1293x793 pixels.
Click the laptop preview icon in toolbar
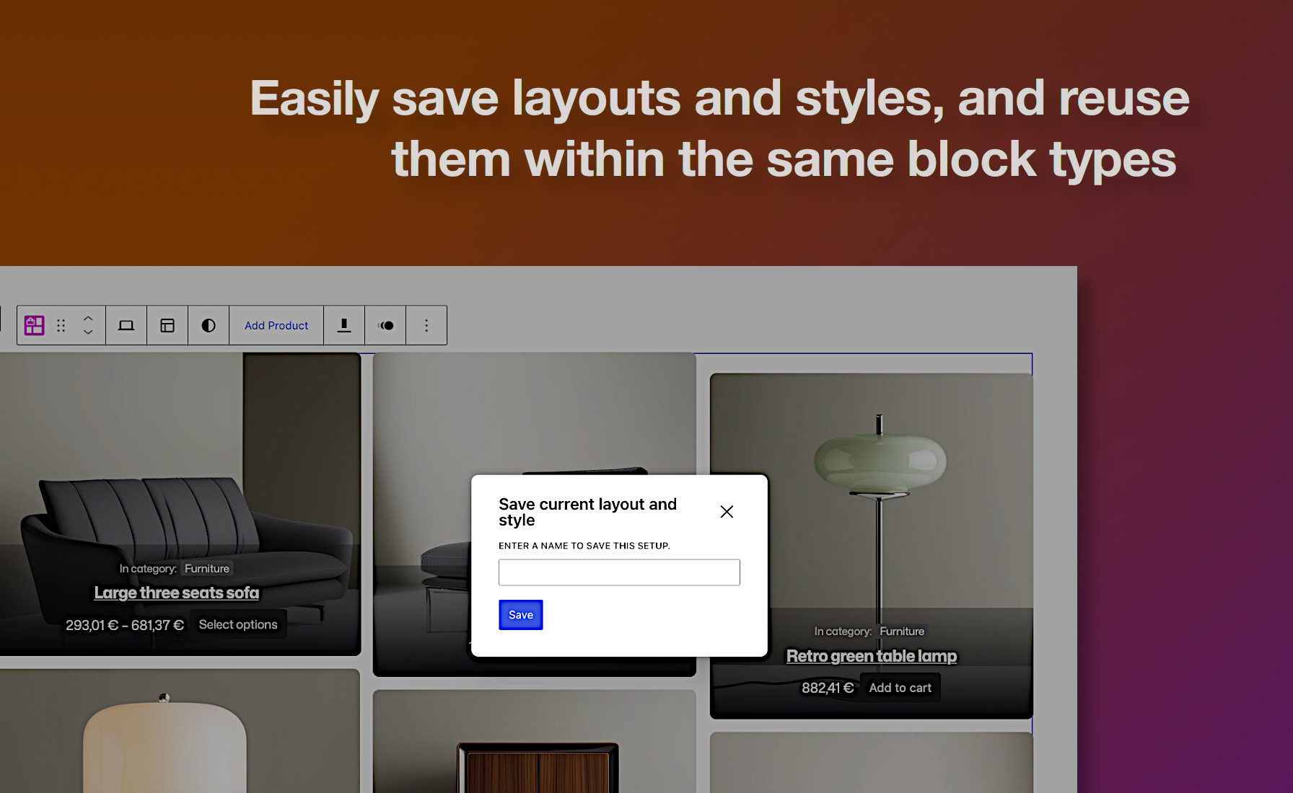click(126, 325)
